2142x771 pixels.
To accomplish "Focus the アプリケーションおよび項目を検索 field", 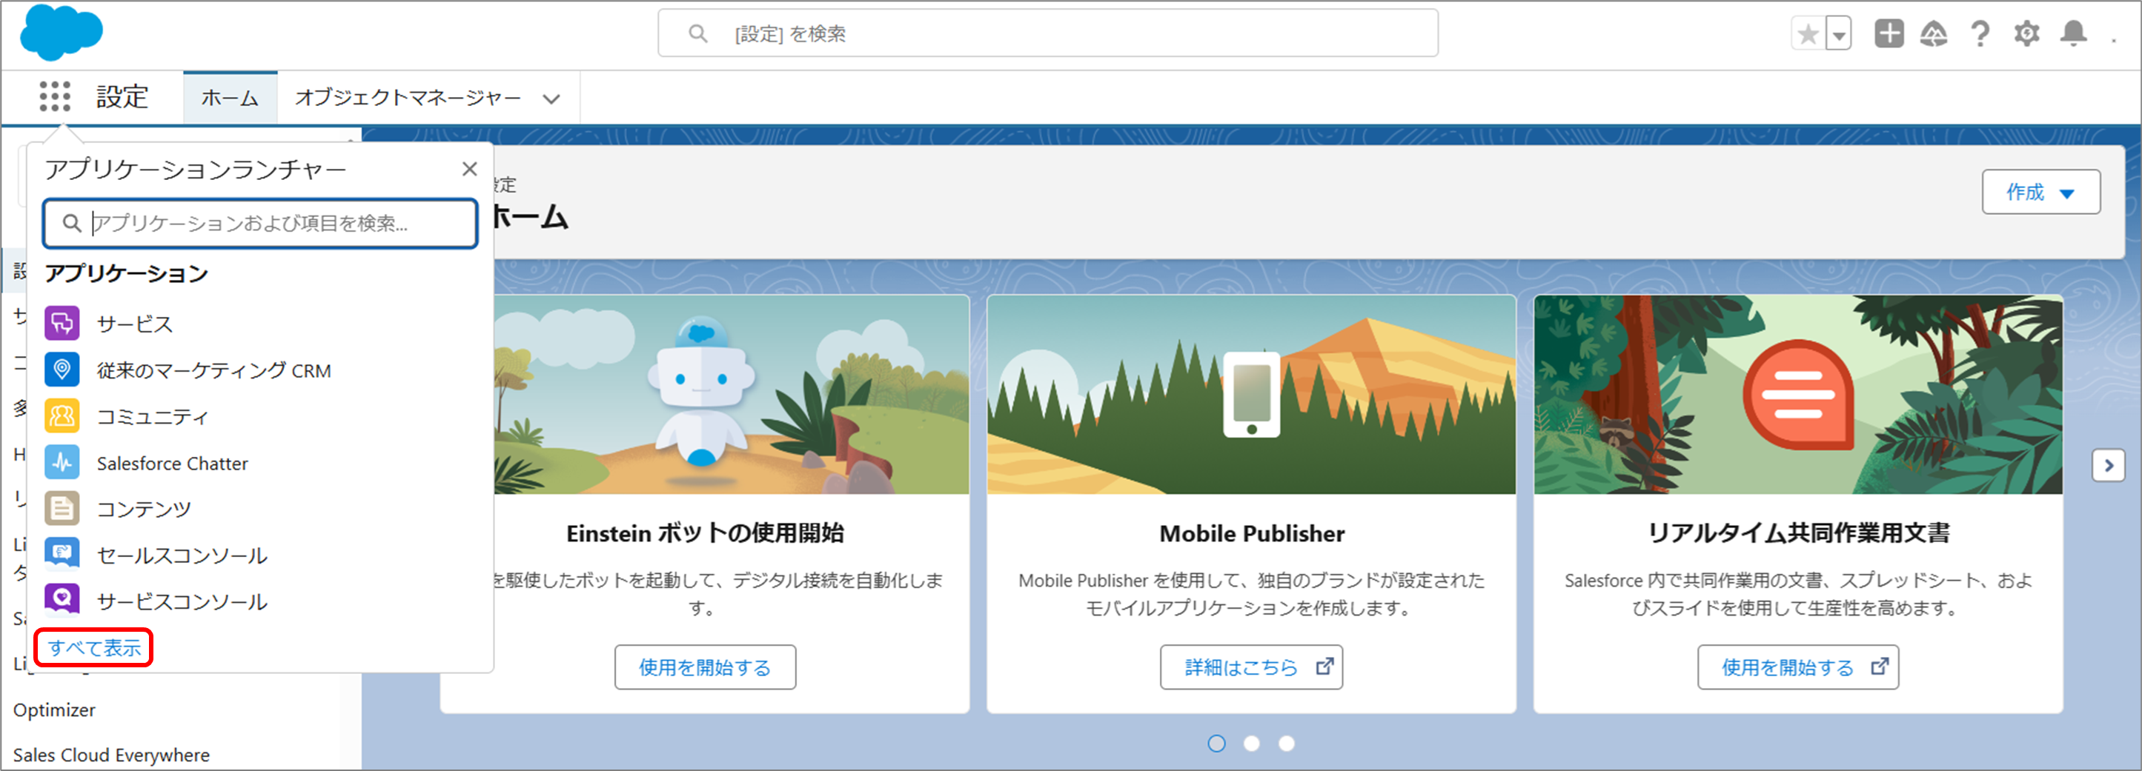I will 260,223.
